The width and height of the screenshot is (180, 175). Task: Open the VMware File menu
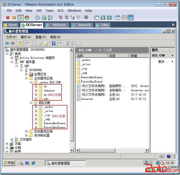tap(9, 11)
